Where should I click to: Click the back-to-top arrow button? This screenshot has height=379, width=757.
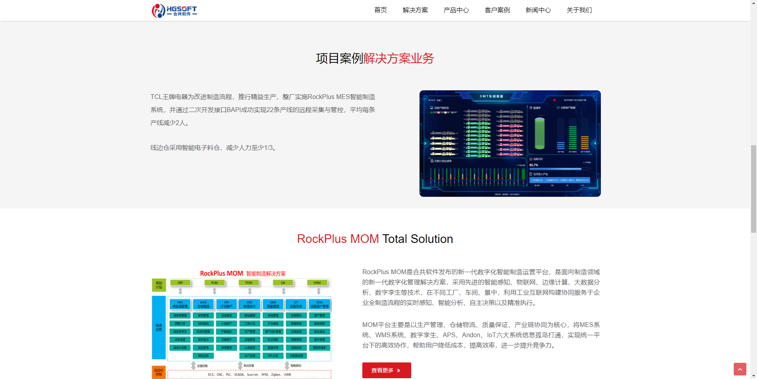(x=740, y=369)
